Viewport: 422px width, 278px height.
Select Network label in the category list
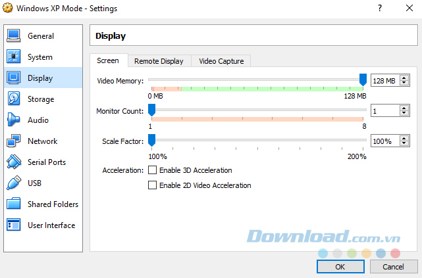tap(43, 141)
